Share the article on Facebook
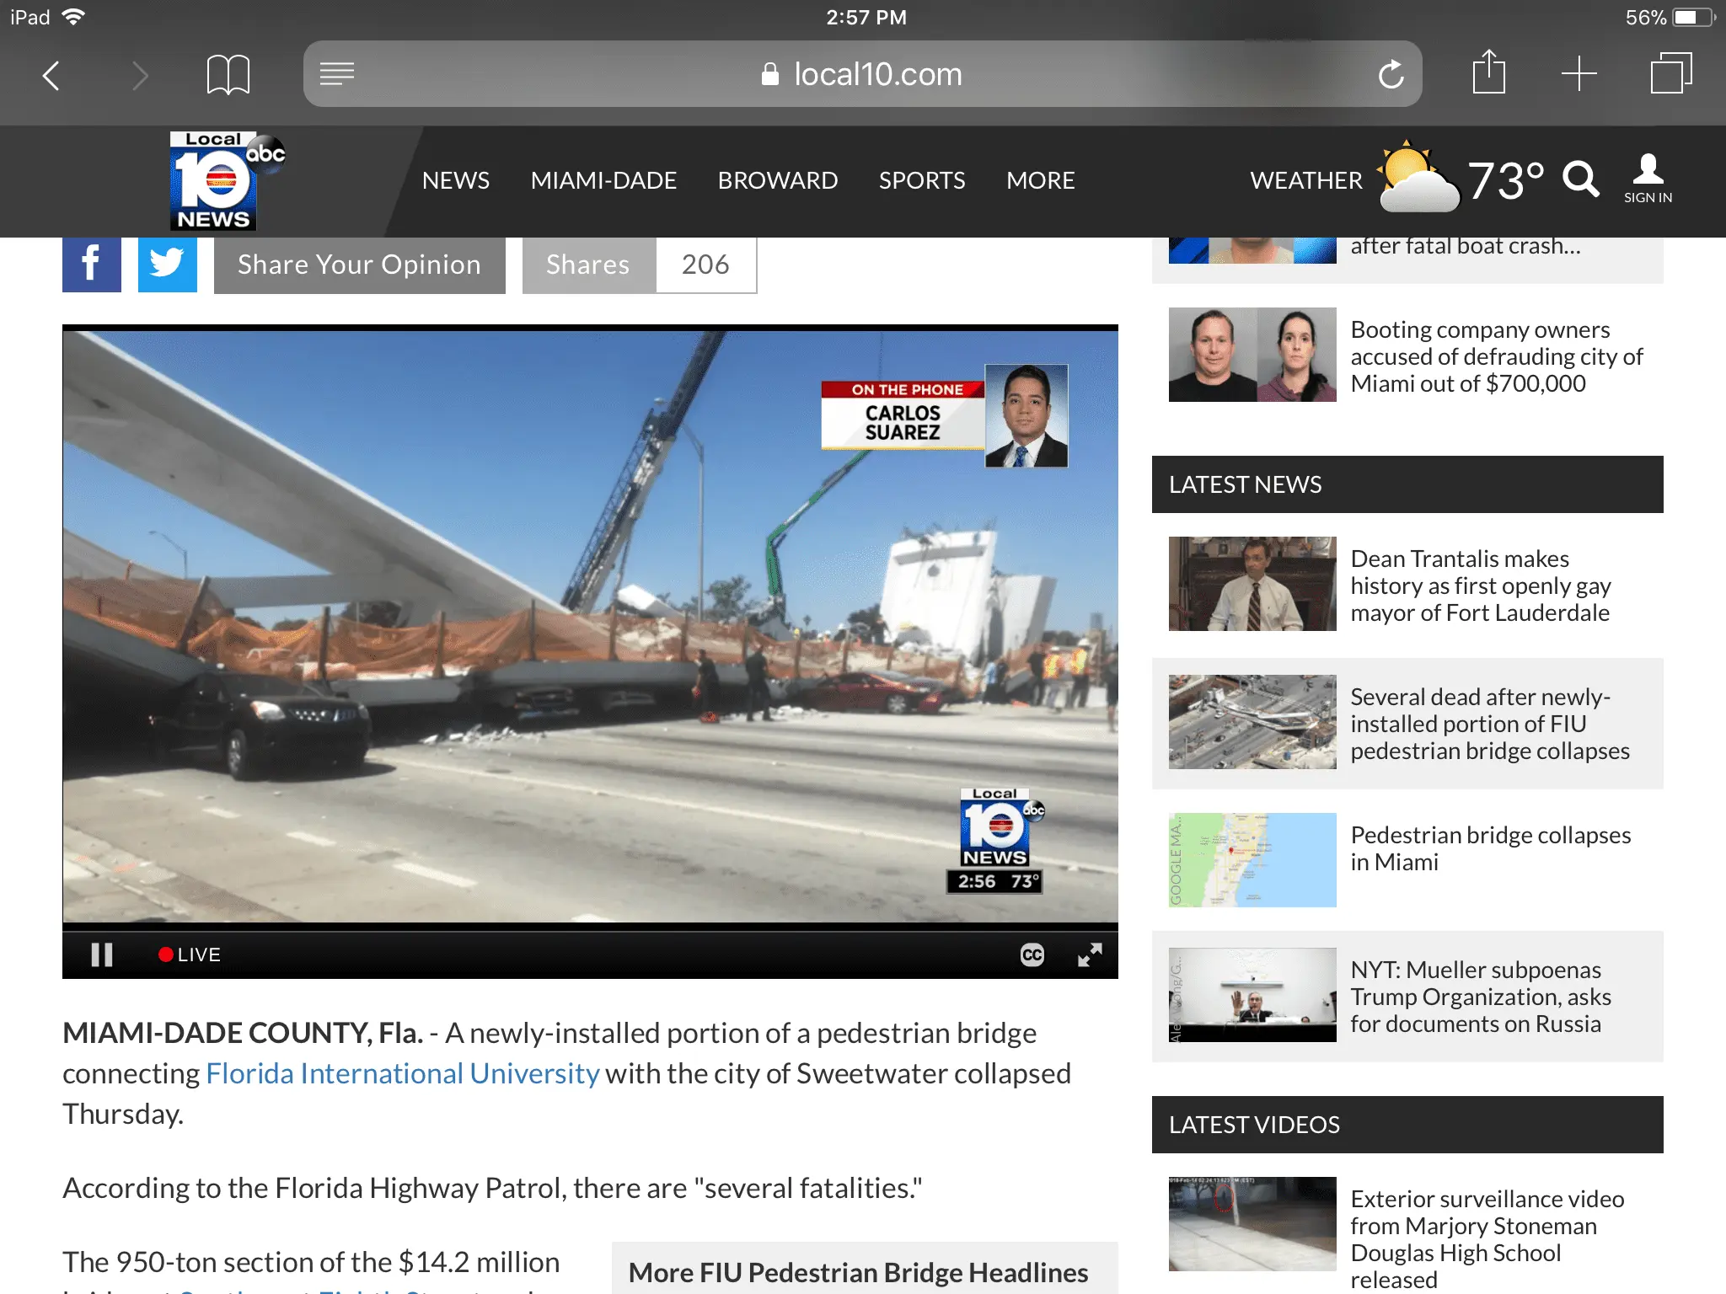Viewport: 1726px width, 1294px height. [92, 264]
